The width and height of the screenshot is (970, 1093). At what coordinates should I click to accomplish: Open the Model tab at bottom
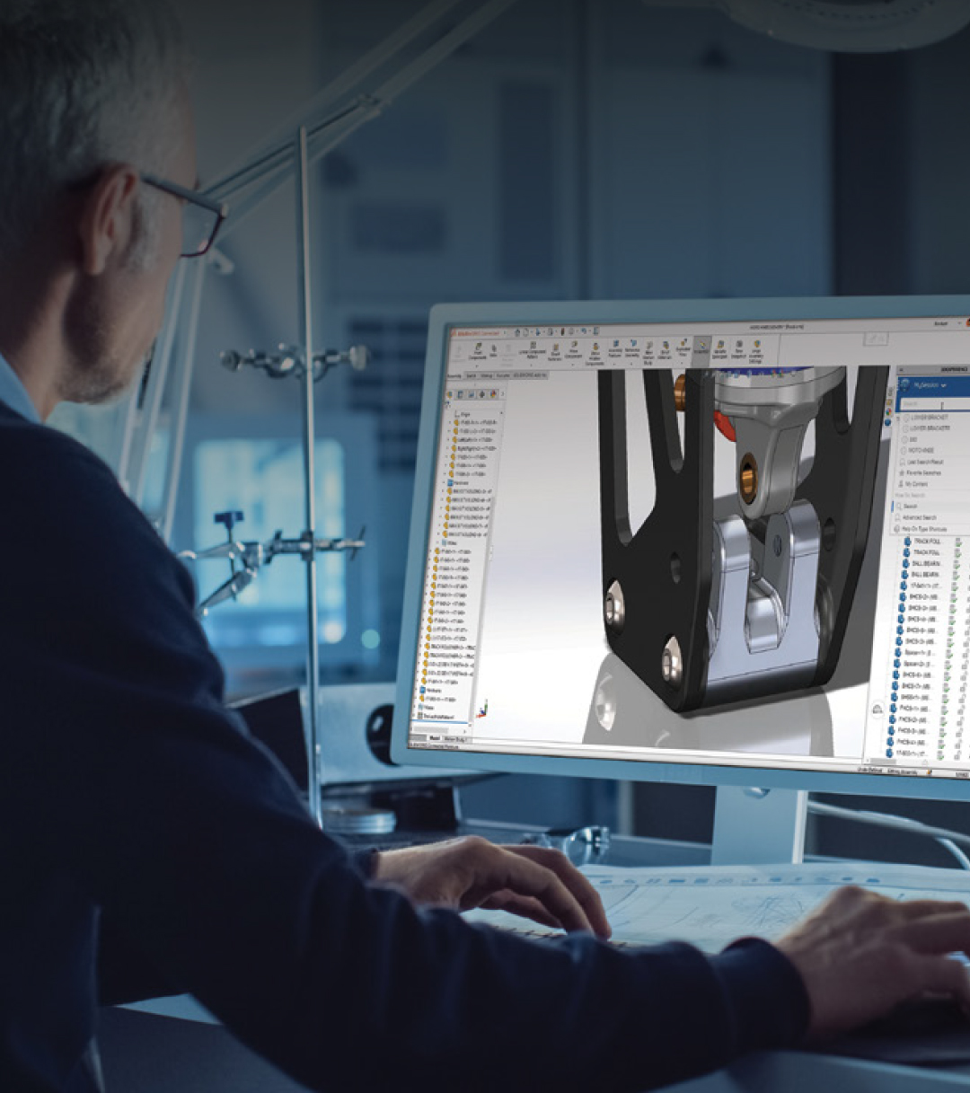pyautogui.click(x=435, y=737)
